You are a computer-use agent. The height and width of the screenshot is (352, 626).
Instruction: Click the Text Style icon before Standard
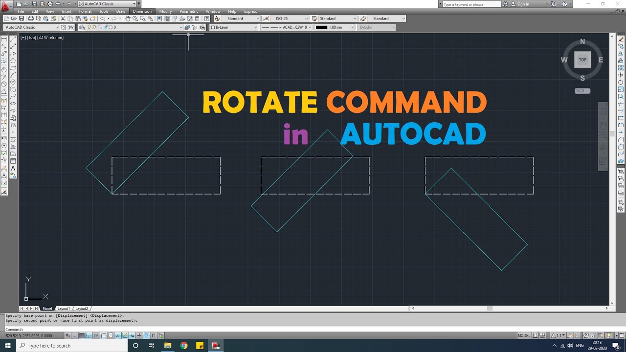pos(218,19)
